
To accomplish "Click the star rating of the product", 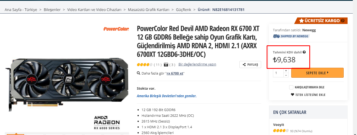I will 145,64.
